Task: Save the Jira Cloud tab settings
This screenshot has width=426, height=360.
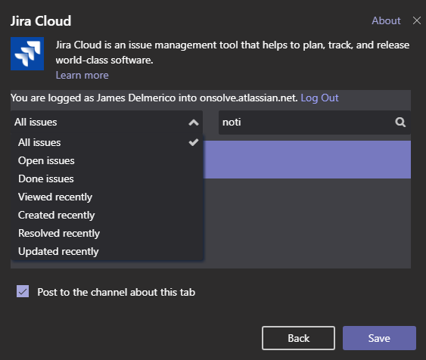Action: 379,338
